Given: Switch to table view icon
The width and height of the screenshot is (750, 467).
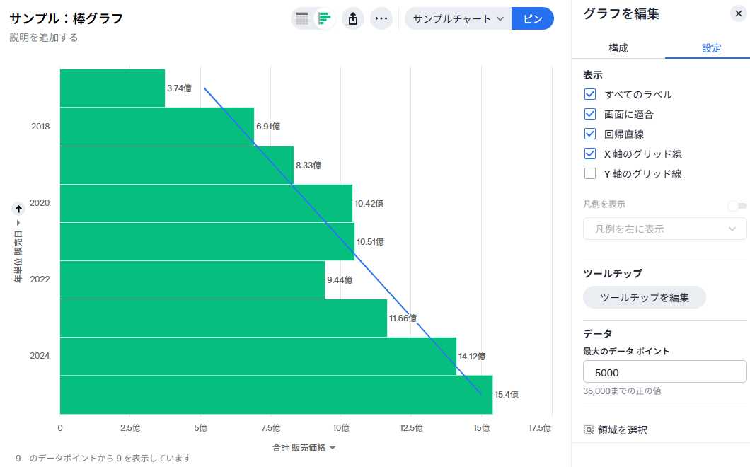Looking at the screenshot, I should coord(302,18).
